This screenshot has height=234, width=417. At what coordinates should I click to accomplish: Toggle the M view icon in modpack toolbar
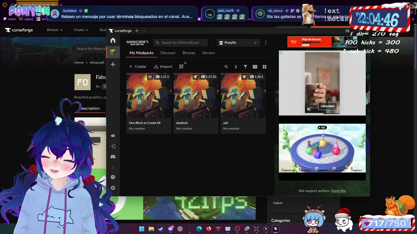pos(255,67)
